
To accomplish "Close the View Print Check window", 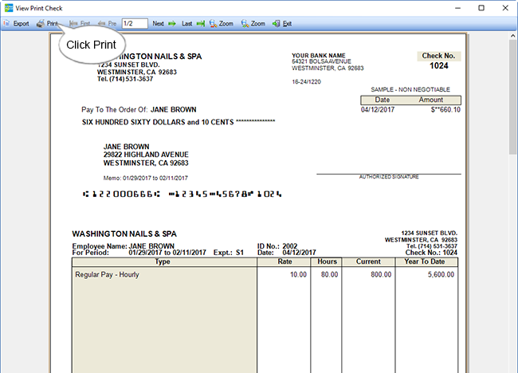I will point(504,7).
